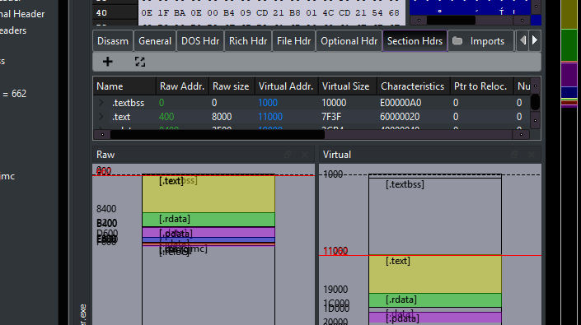
Task: Open the Imports tab
Action: point(480,41)
